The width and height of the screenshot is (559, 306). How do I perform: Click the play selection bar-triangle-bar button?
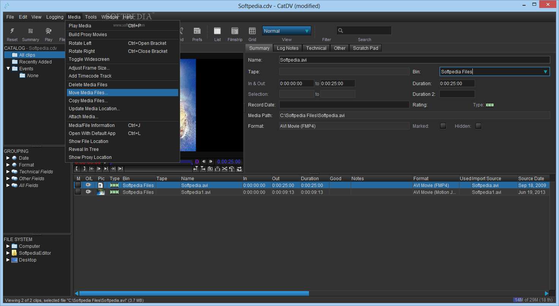pyautogui.click(x=120, y=168)
